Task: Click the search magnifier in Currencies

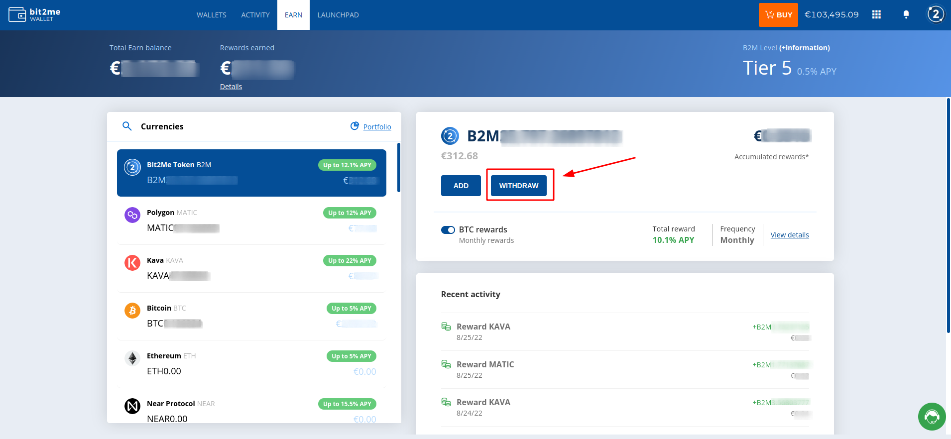Action: point(127,126)
